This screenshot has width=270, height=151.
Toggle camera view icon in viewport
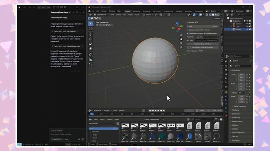(x=181, y=43)
